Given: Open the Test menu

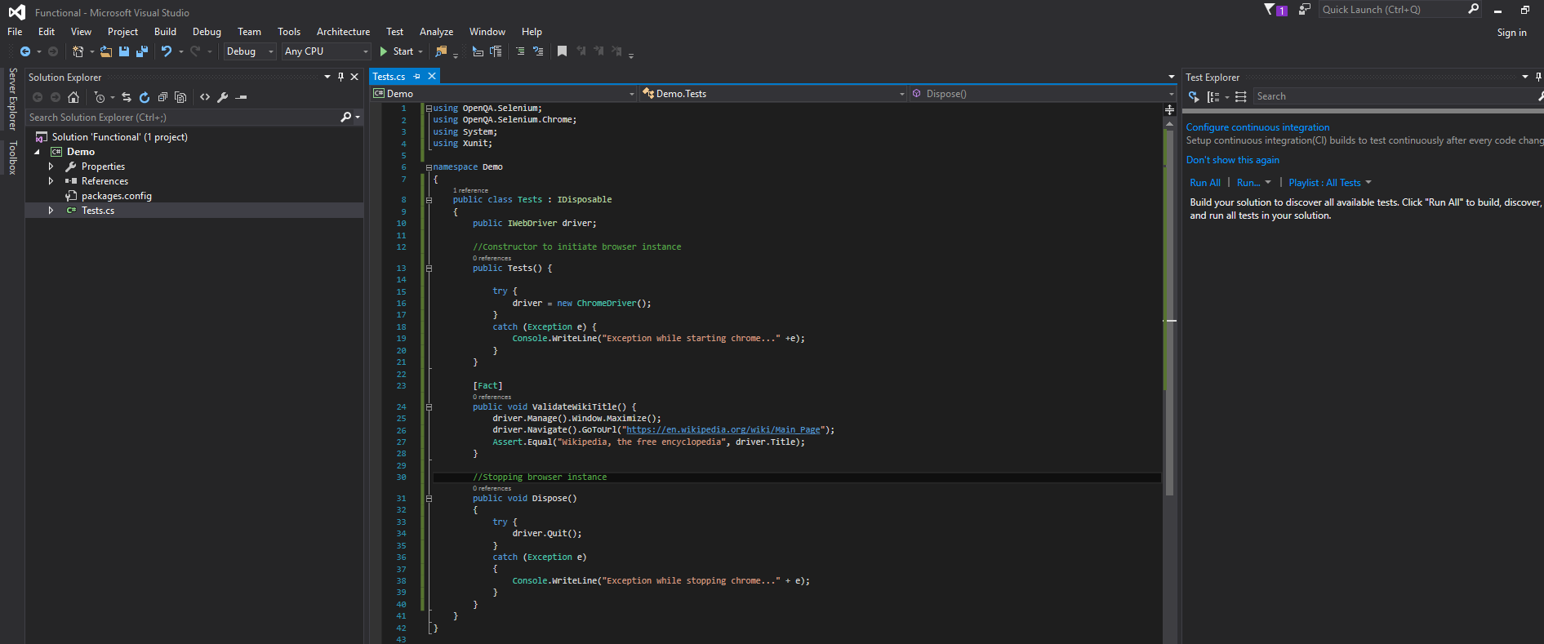Looking at the screenshot, I should click(394, 32).
